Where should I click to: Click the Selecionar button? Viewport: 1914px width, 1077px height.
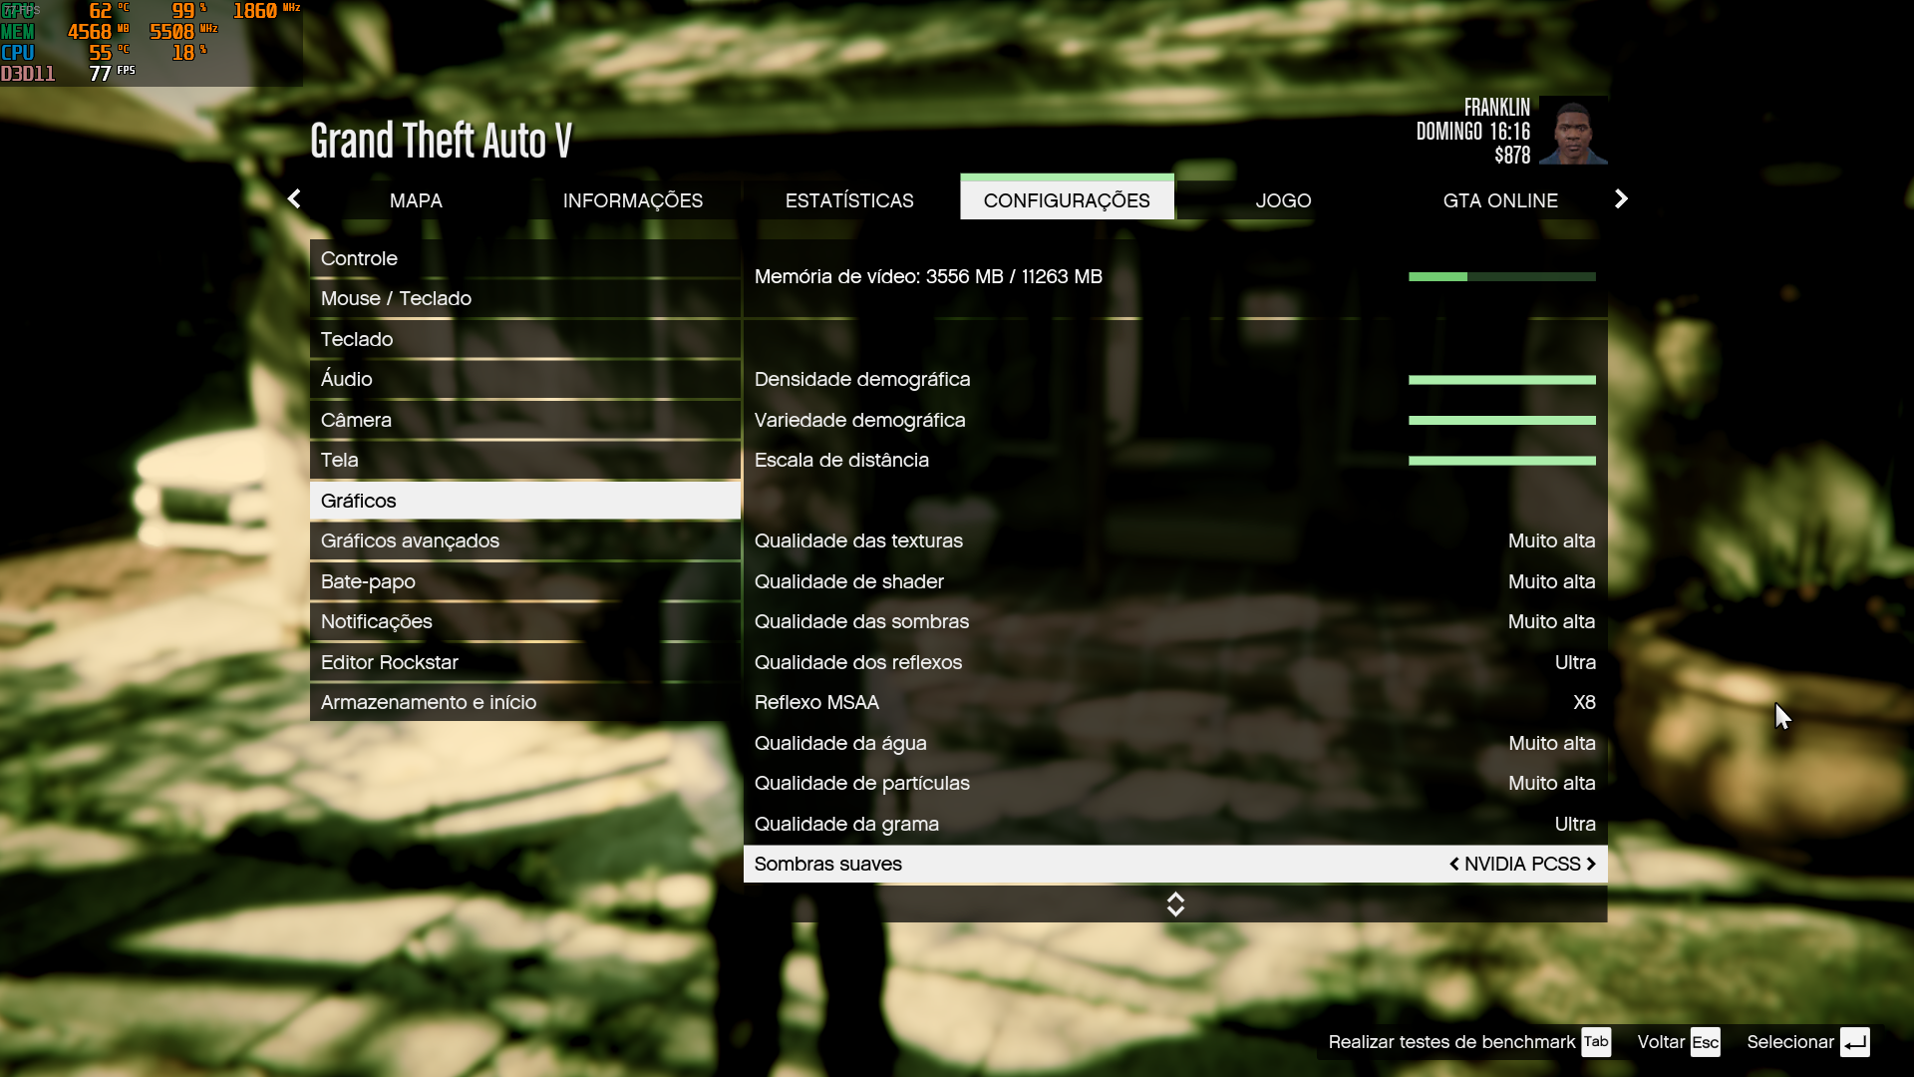[x=1790, y=1041]
